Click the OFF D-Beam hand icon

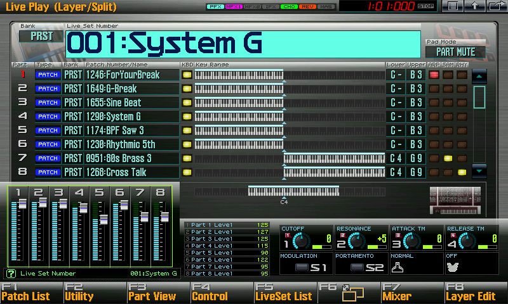453,267
